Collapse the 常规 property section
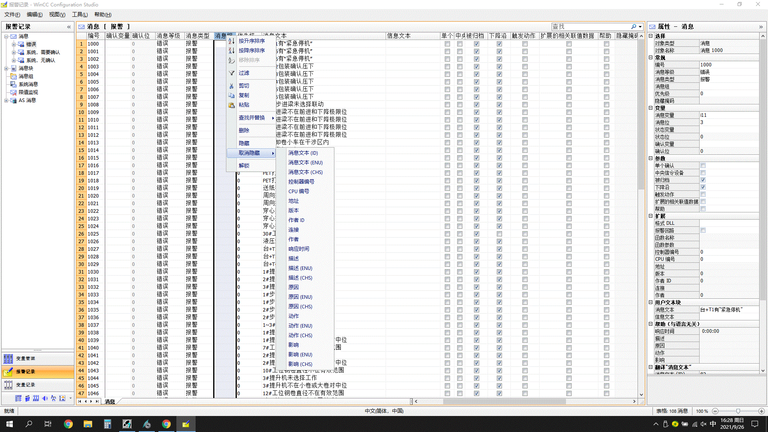This screenshot has width=768, height=432. tap(651, 58)
